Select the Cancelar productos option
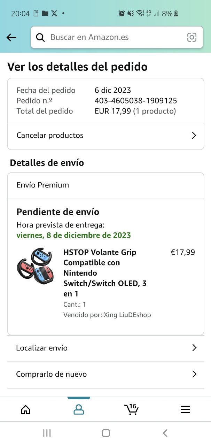This screenshot has height=446, width=211. 50,136
